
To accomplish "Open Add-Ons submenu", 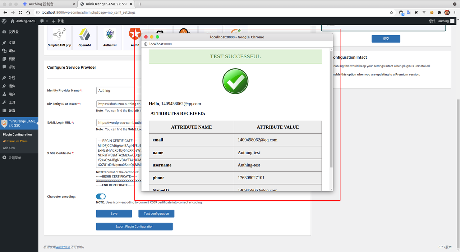I will click(9, 148).
